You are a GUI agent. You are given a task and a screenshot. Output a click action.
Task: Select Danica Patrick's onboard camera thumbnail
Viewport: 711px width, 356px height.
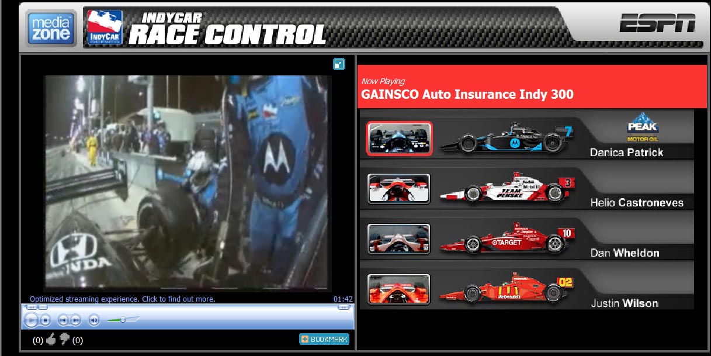(x=399, y=139)
